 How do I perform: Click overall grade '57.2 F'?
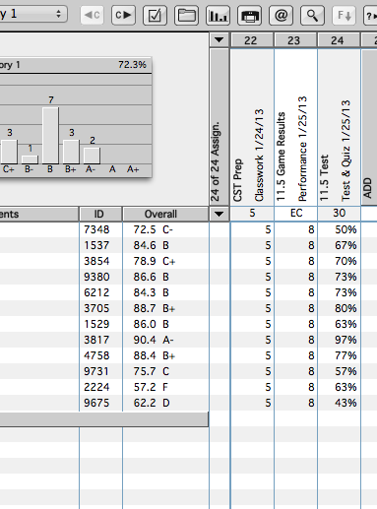pyautogui.click(x=151, y=387)
